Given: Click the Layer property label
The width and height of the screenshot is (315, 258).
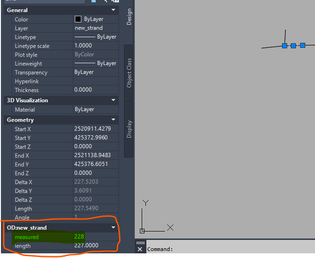Looking at the screenshot, I should (21, 28).
